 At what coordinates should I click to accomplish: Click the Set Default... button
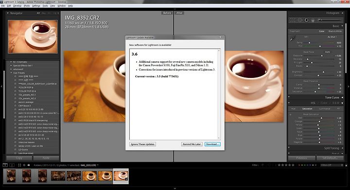330,158
